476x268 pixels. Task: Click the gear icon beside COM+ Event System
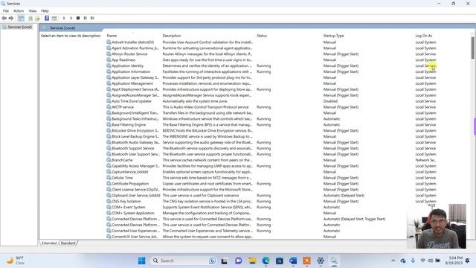click(109, 207)
